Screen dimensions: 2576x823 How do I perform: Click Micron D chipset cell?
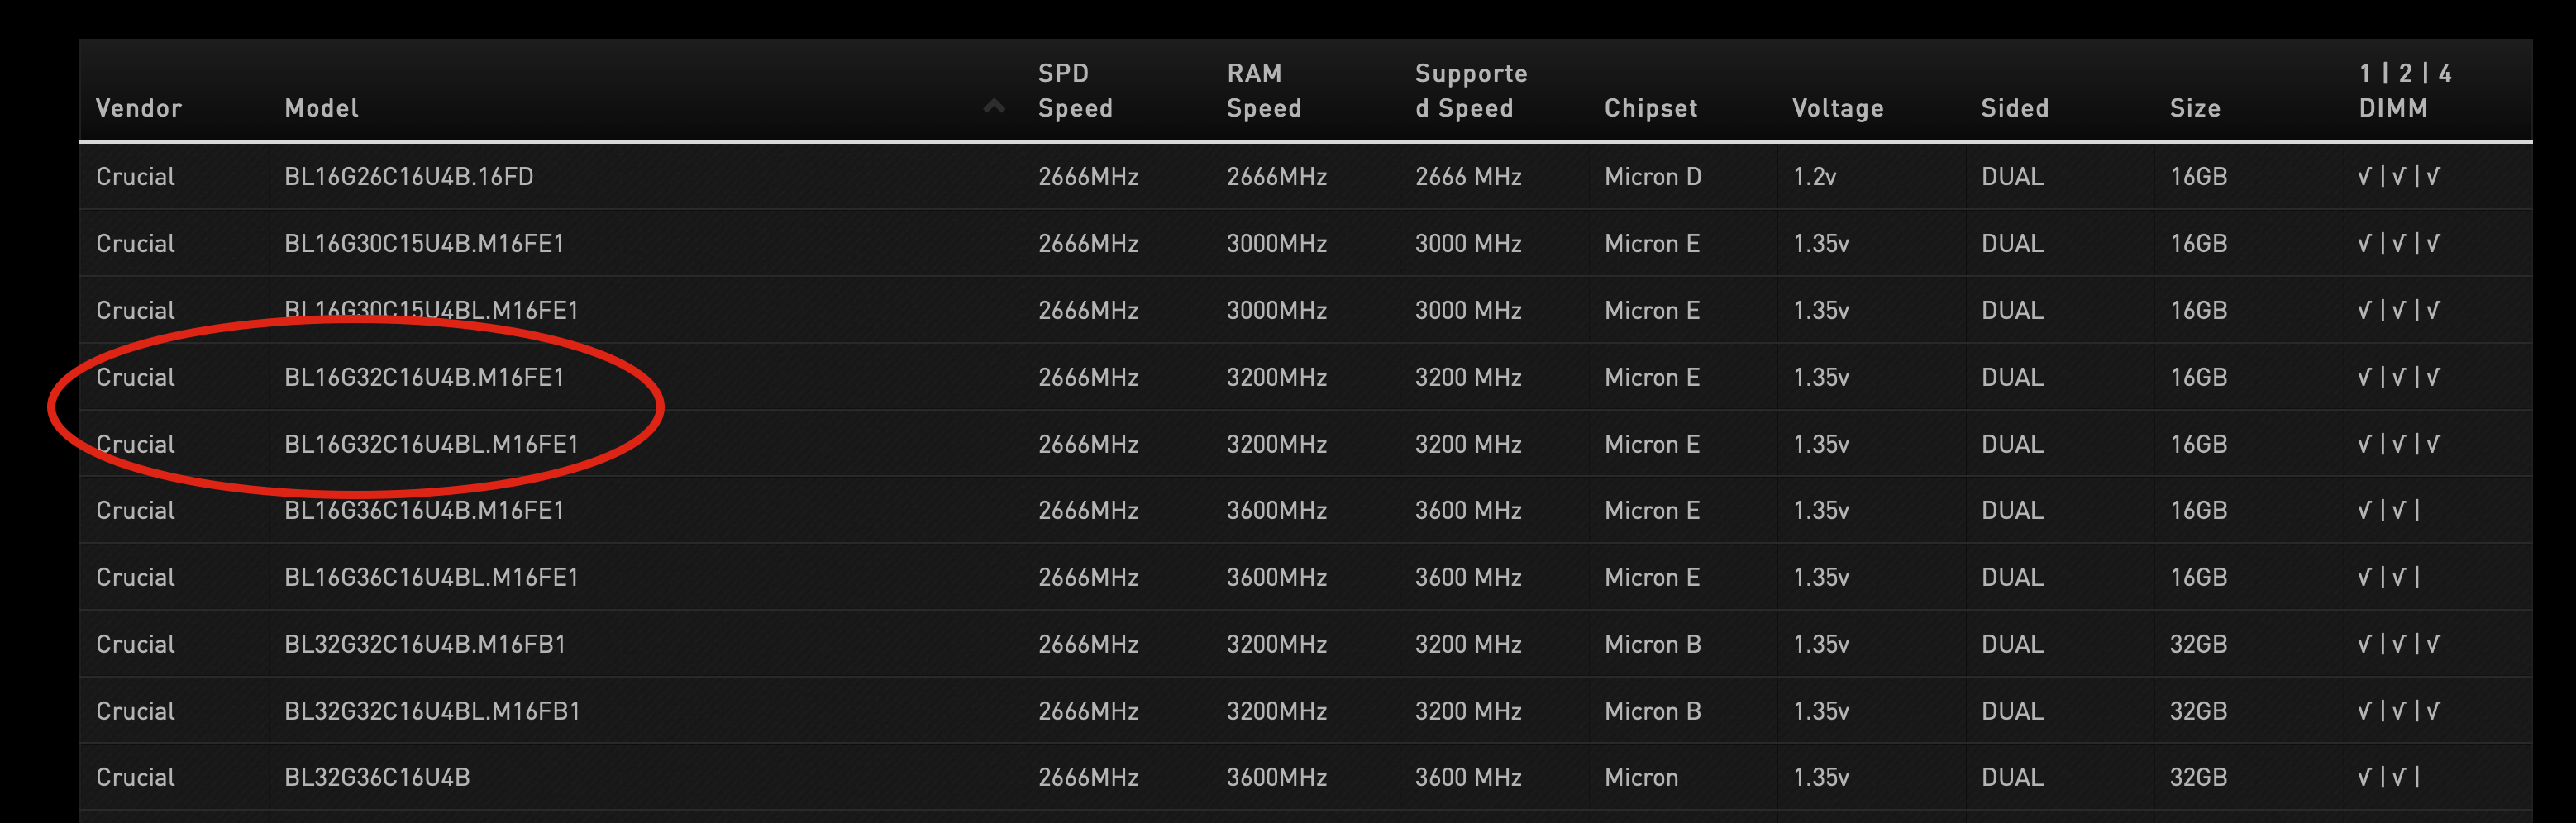(x=1653, y=177)
